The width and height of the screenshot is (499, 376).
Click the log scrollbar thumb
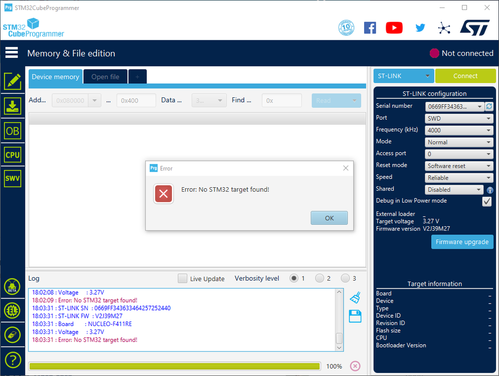coord(339,338)
